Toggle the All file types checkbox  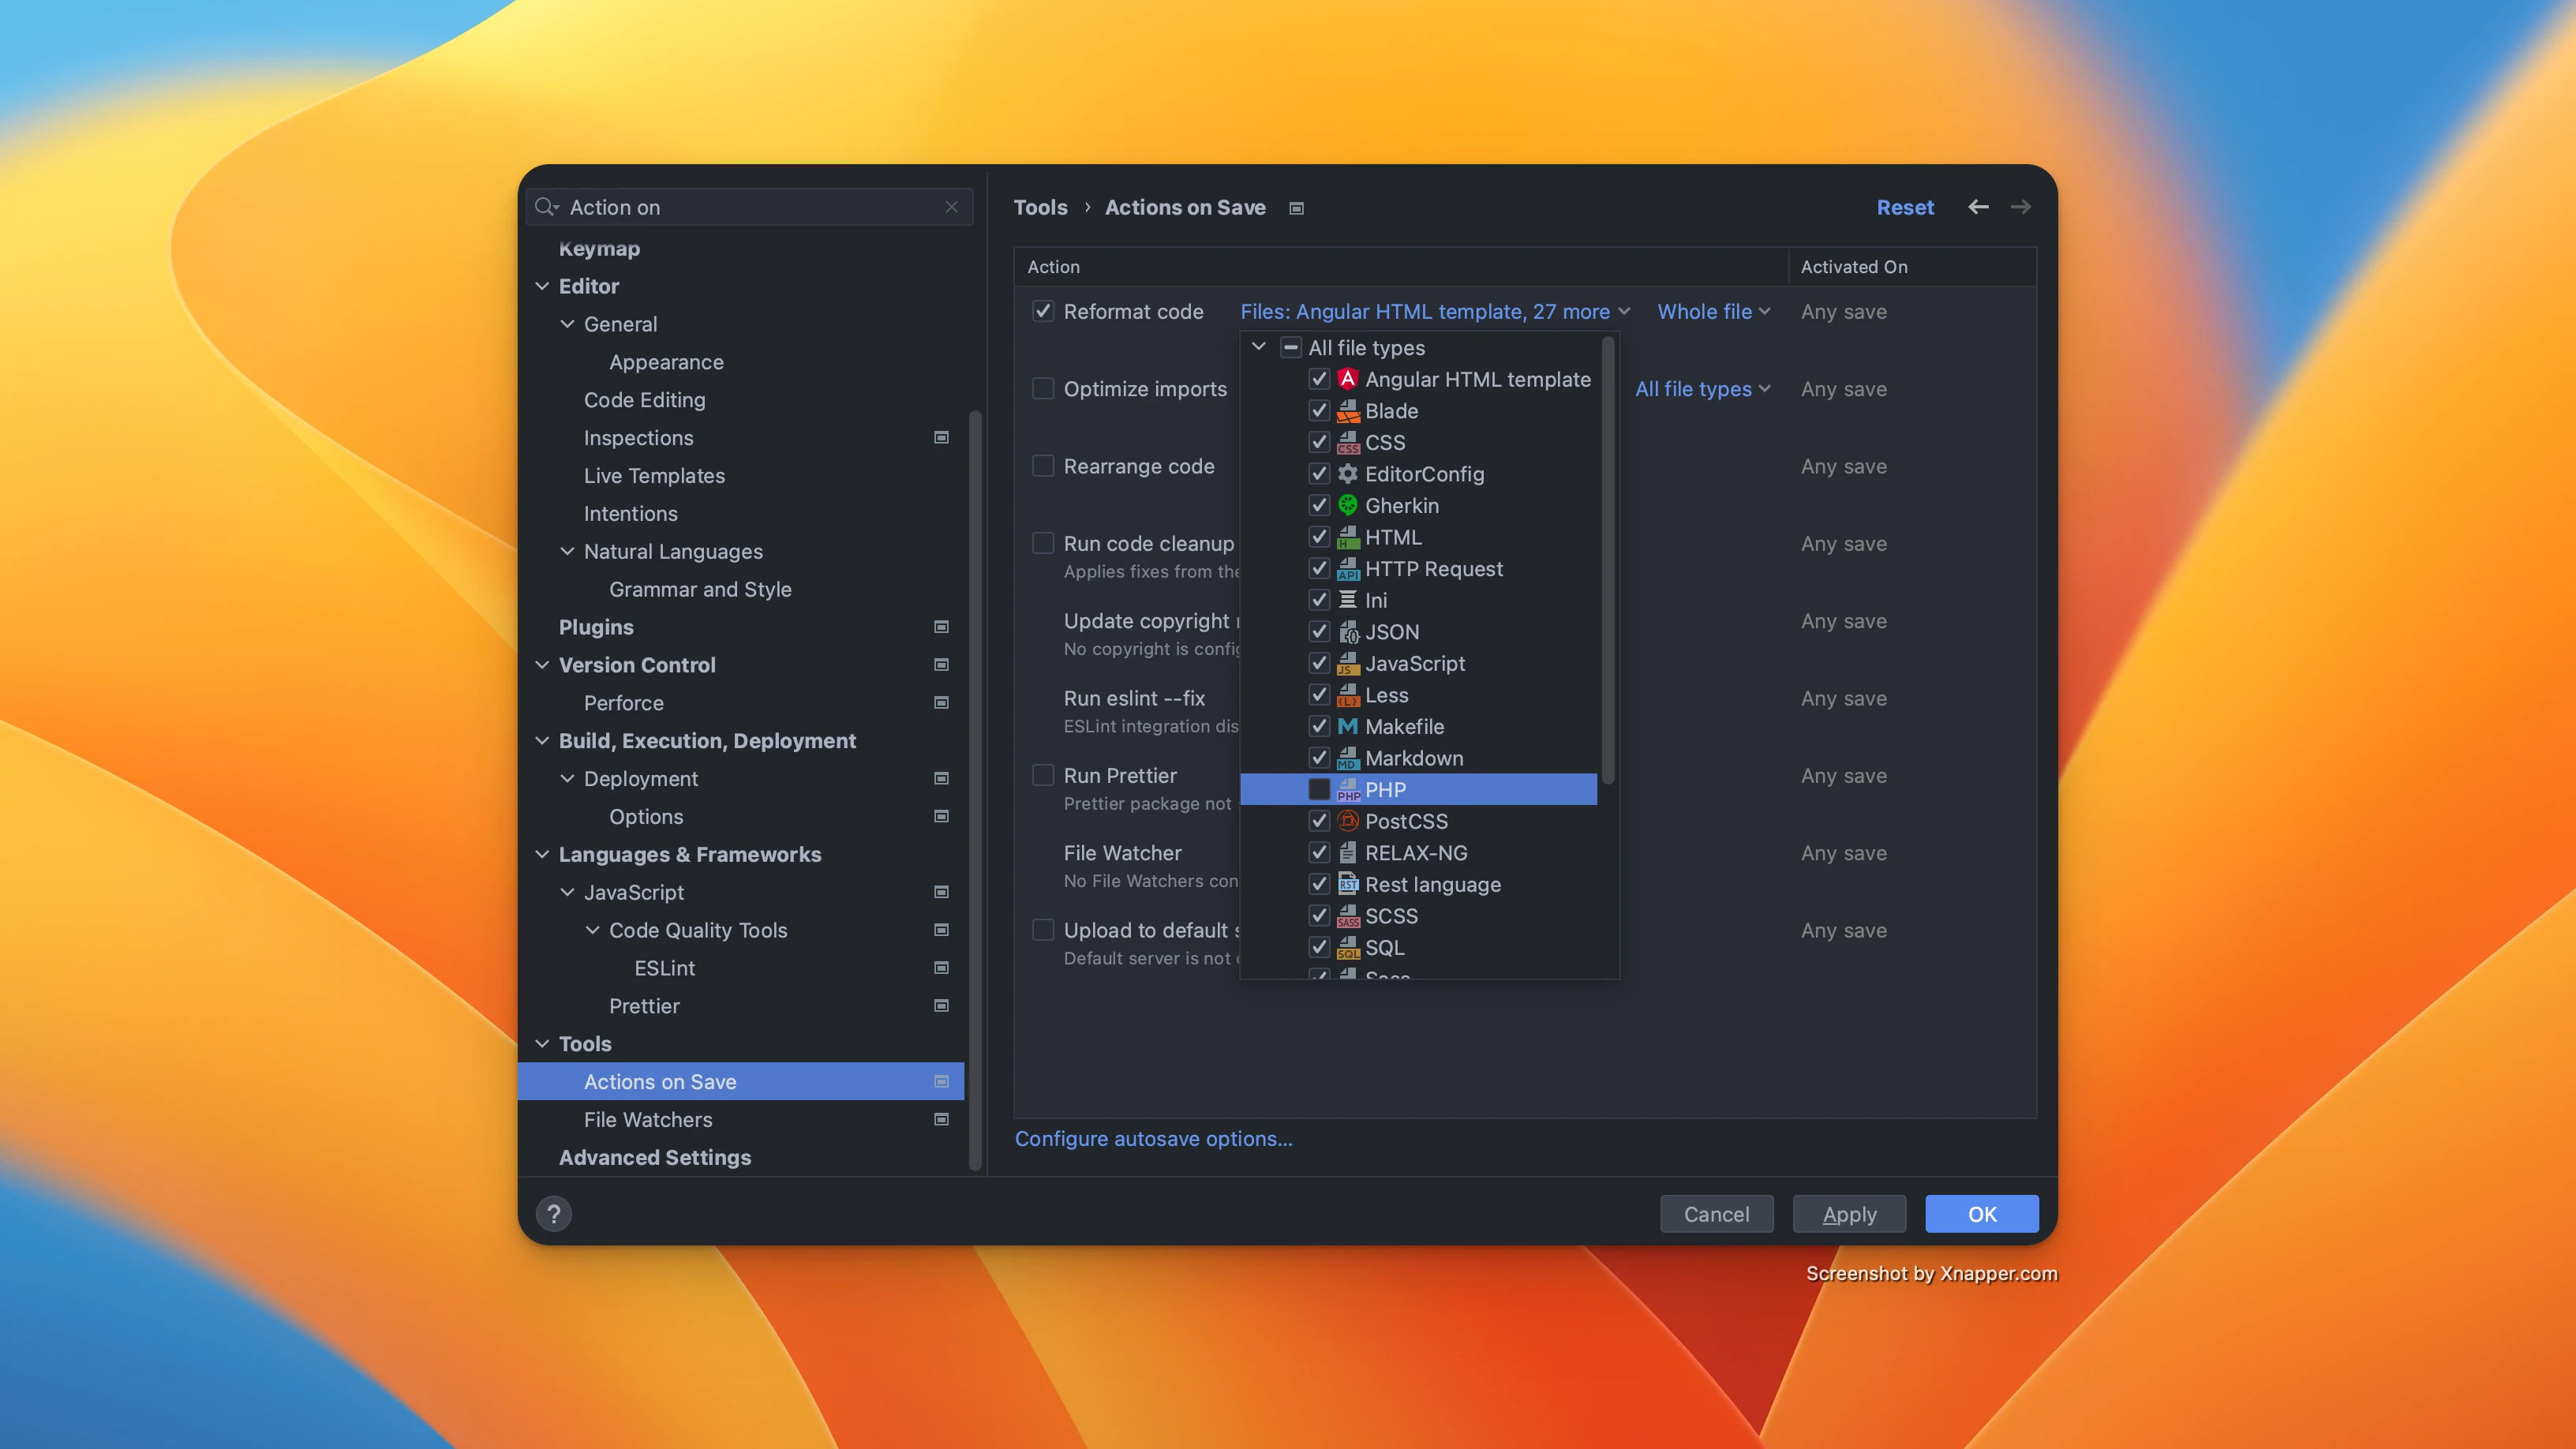coord(1291,347)
